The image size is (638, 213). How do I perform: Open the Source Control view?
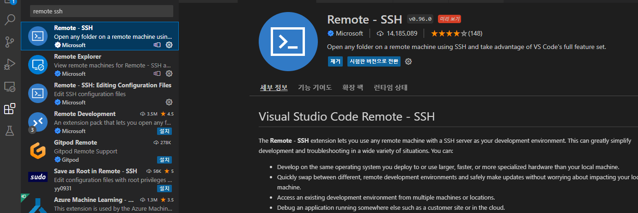click(10, 42)
